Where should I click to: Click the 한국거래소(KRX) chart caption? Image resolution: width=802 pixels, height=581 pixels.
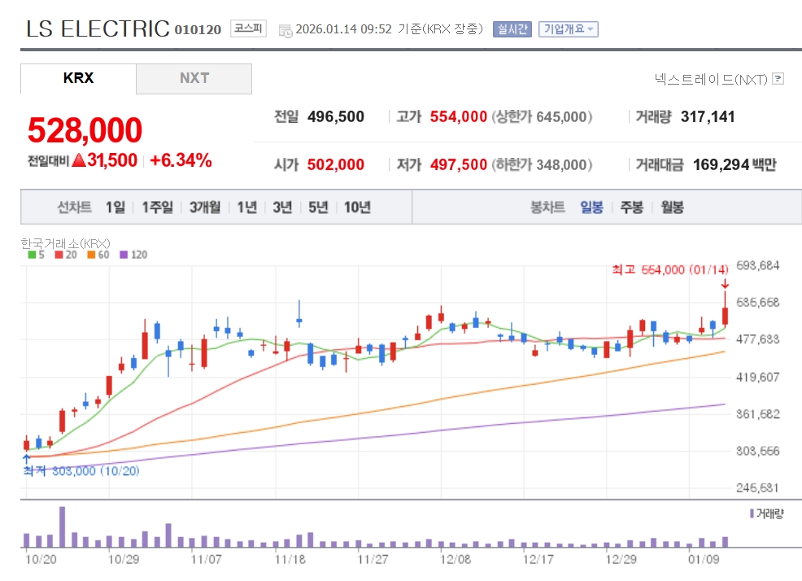(x=65, y=243)
